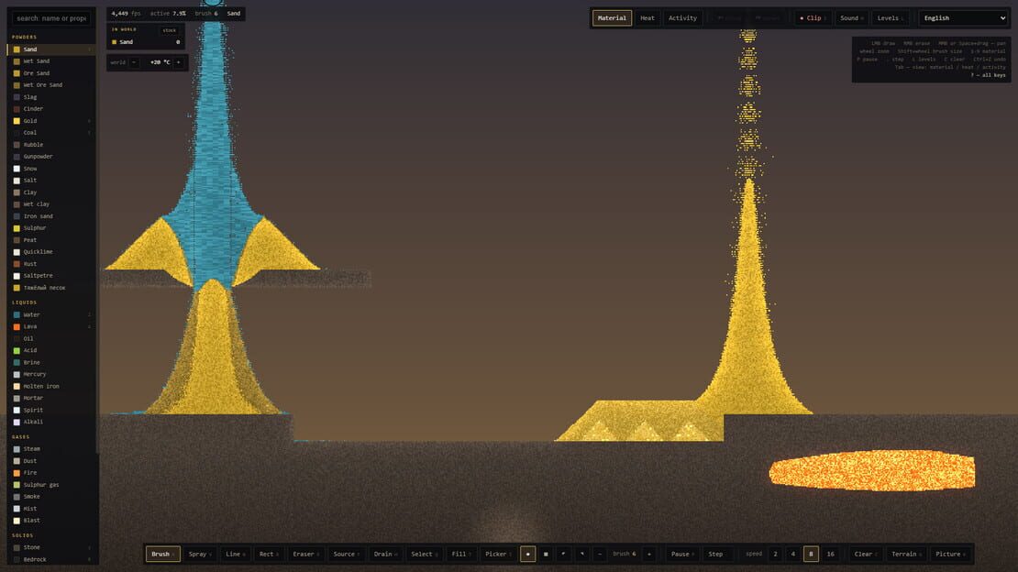Choose the round brush shape icon
This screenshot has height=572, width=1018.
528,554
